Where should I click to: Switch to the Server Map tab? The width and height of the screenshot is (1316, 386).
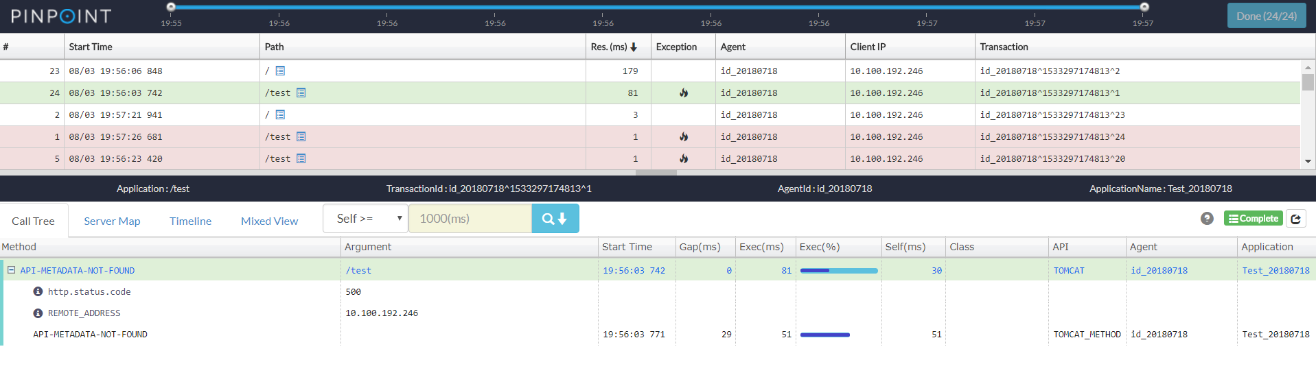112,221
